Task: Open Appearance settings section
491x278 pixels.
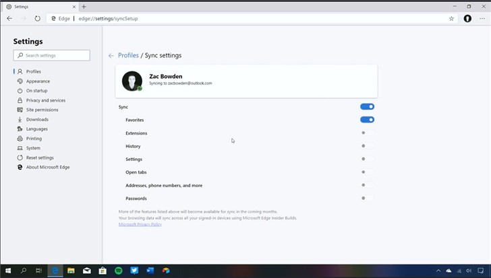Action: coord(34,81)
